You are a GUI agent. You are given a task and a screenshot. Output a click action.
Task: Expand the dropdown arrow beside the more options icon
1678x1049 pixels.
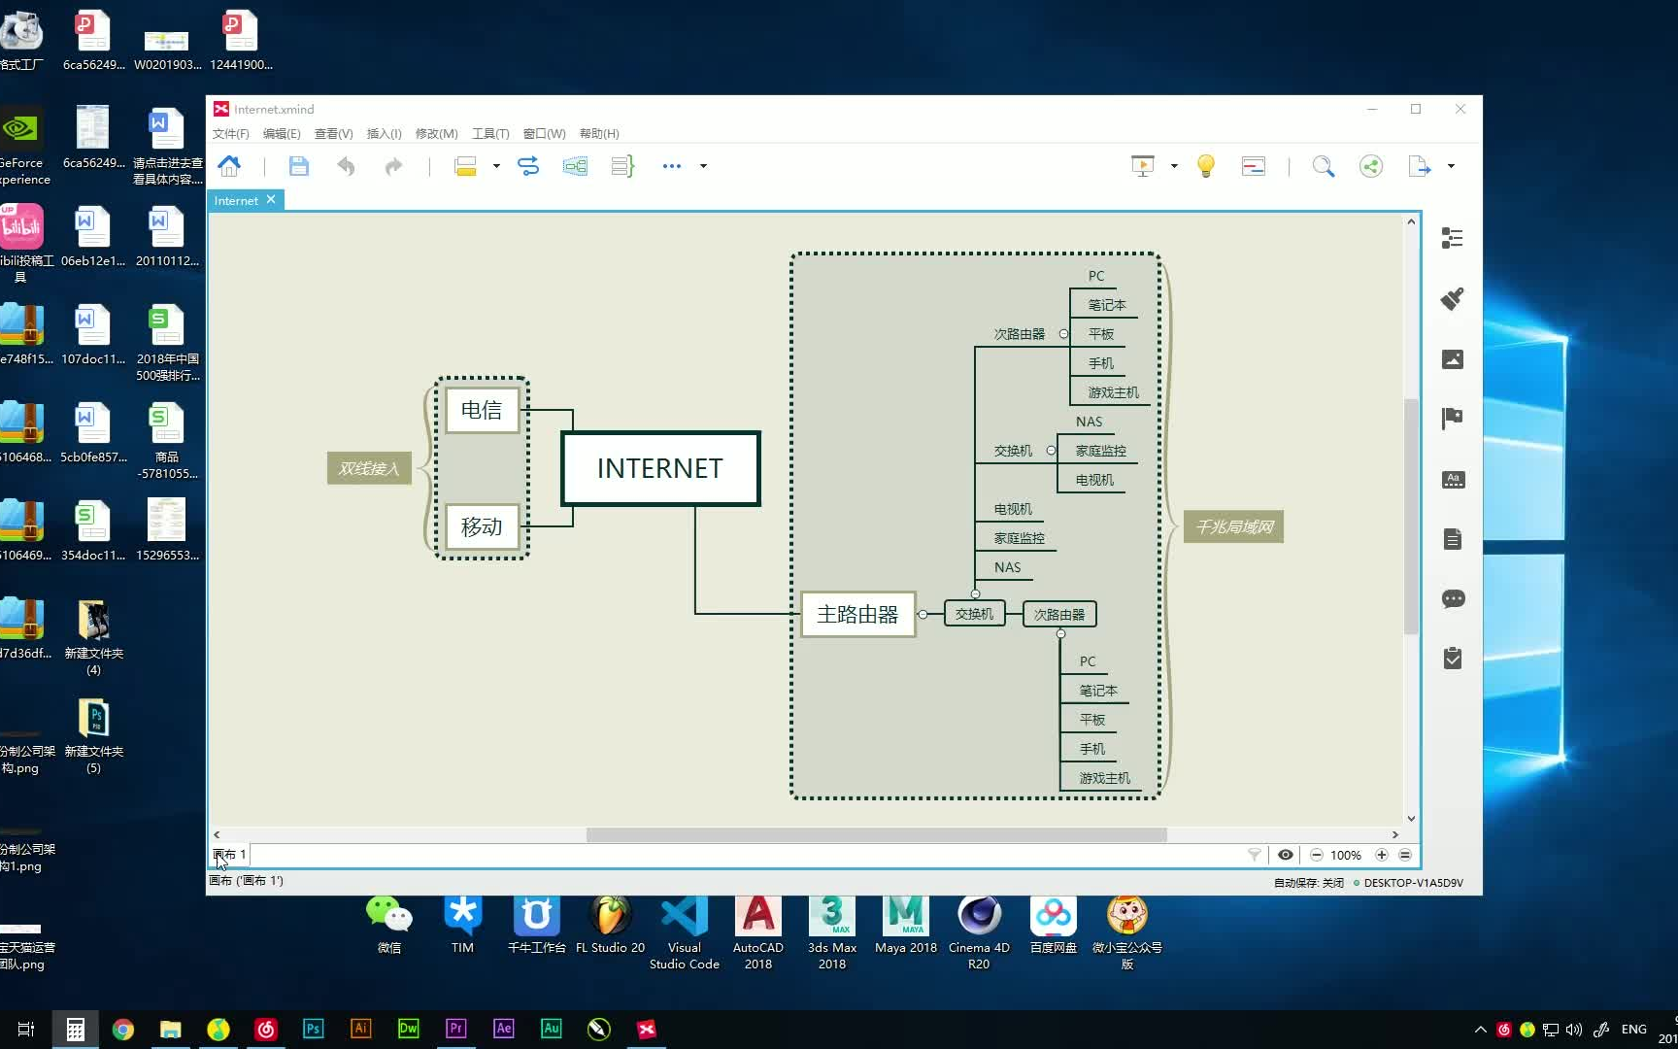coord(703,166)
